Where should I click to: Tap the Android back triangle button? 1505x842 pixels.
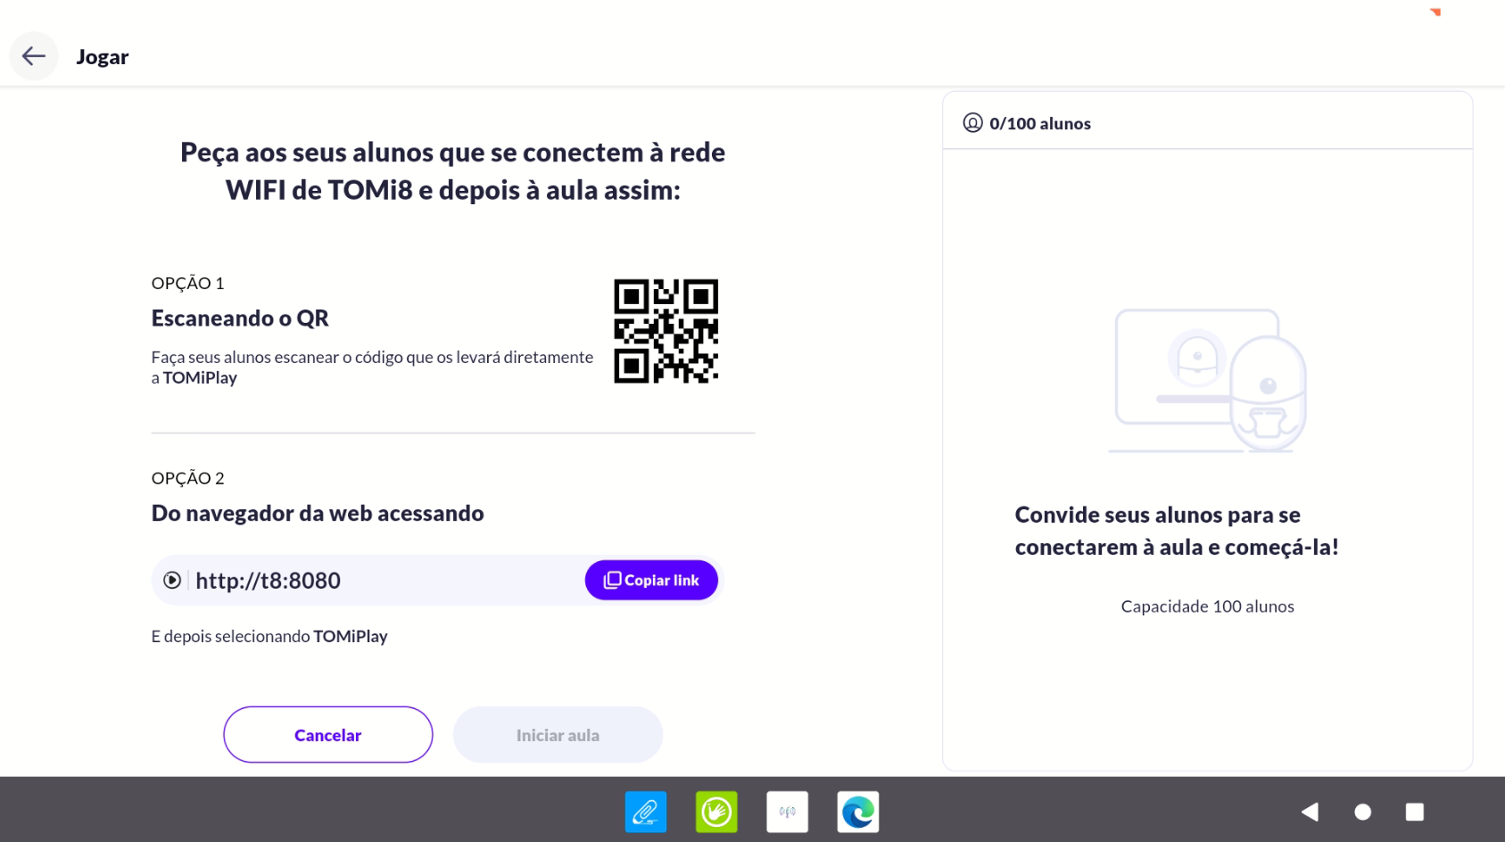pos(1310,812)
